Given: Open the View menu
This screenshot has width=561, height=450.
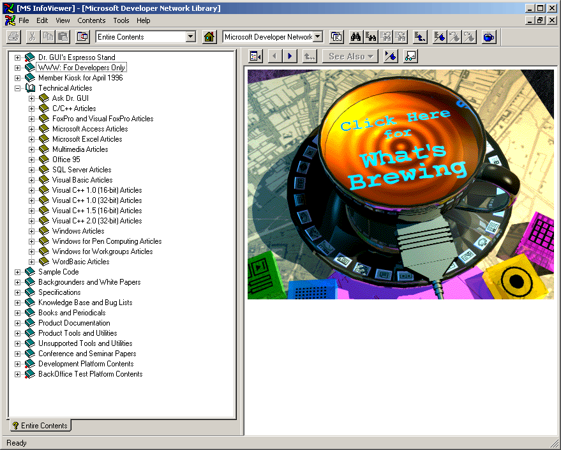Looking at the screenshot, I should tap(63, 20).
